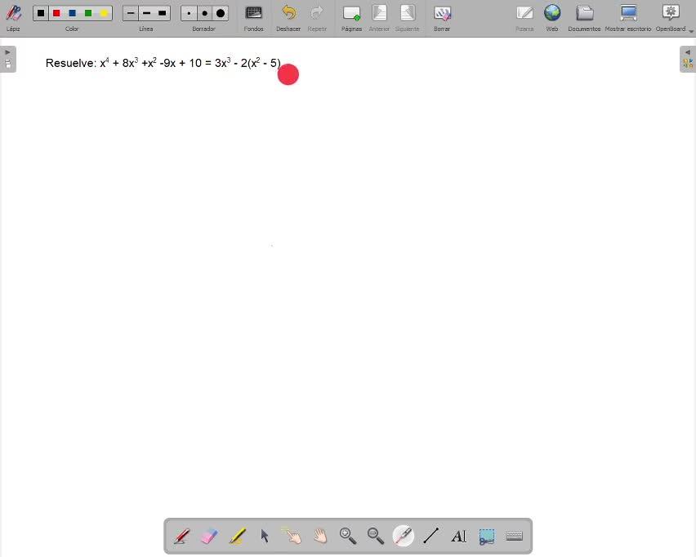Pick the yellow pen color
Viewport: 696px width, 557px height.
click(x=104, y=13)
